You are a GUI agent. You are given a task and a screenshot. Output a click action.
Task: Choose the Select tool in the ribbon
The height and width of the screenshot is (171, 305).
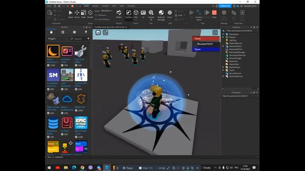(71, 14)
